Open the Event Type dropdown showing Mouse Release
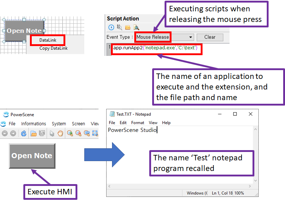The image size is (285, 202). [x=164, y=37]
